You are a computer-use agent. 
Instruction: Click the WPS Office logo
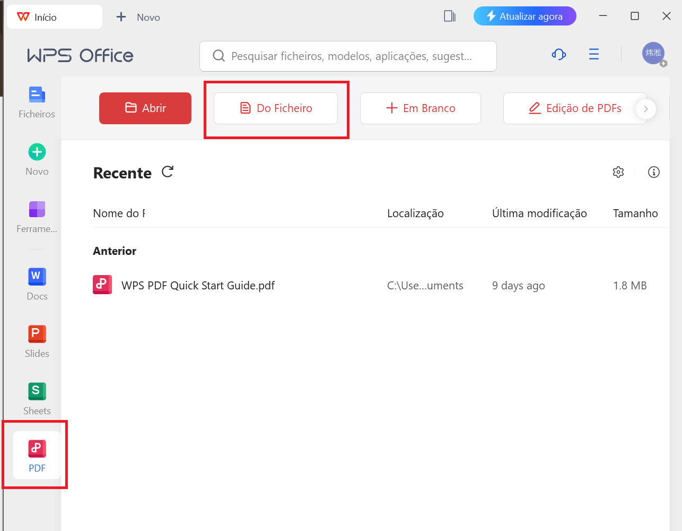(81, 55)
